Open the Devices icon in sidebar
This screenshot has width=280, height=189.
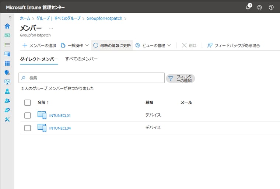[x=7, y=54]
